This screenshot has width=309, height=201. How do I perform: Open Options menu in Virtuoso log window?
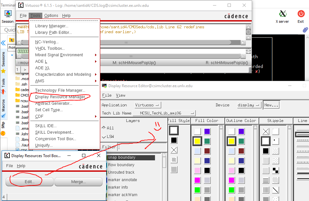[x=51, y=16]
